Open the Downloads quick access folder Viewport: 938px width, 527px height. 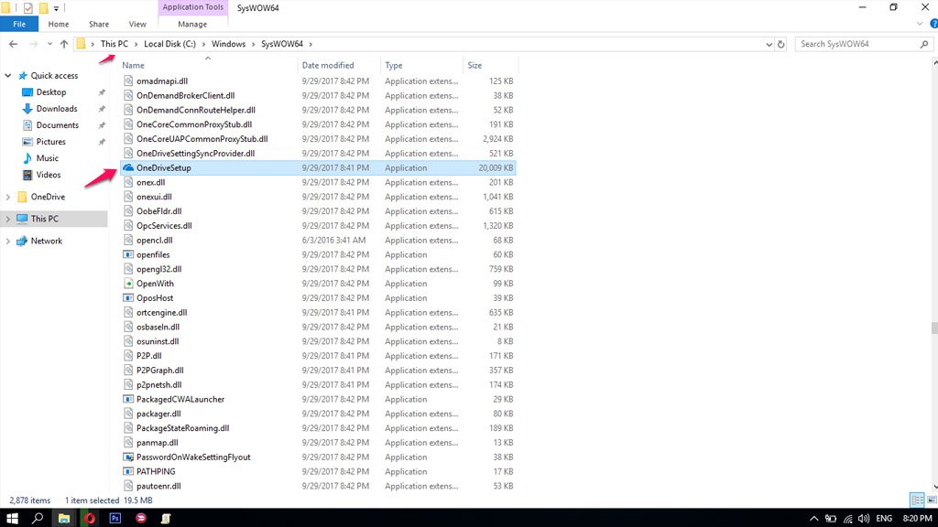pos(56,109)
